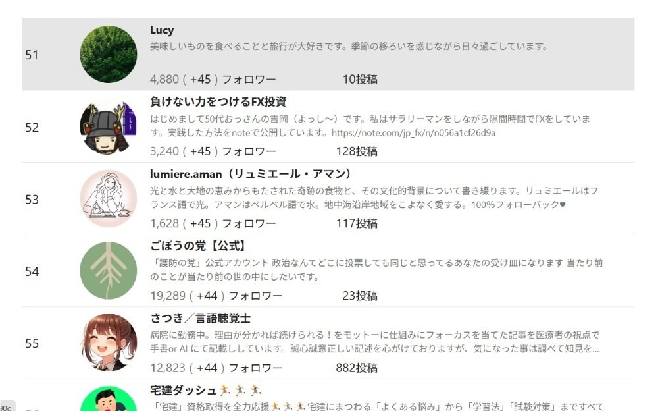This screenshot has height=411, width=658.
Task: Click 宅建ダッシュ's green circle avatar
Action: (x=109, y=398)
